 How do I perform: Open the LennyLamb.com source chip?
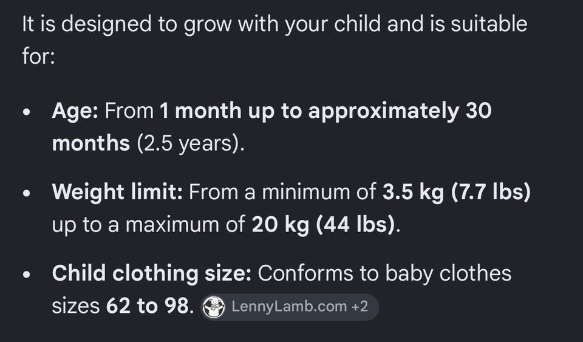290,307
